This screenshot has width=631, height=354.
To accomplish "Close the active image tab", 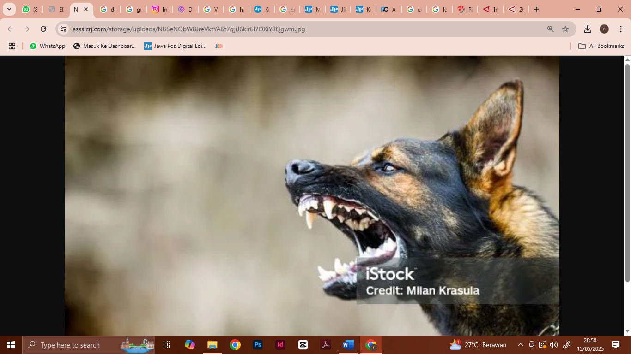I will click(x=86, y=9).
